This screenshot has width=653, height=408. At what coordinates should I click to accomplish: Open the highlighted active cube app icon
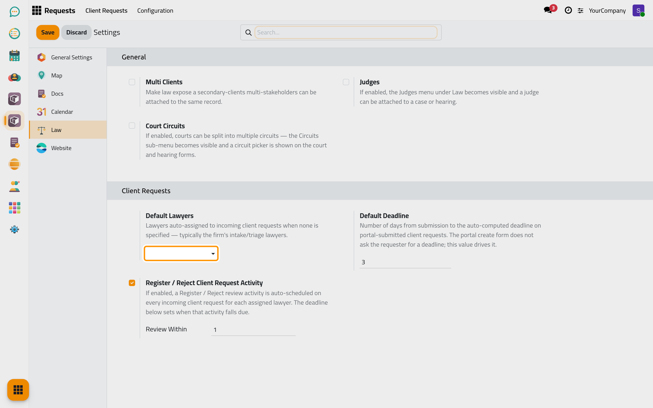pos(14,121)
